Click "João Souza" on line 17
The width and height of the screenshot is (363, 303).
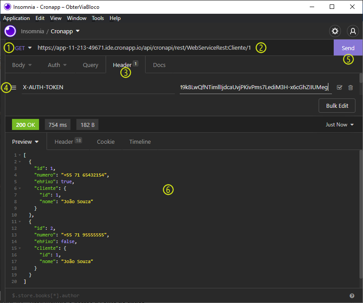pos(77,262)
